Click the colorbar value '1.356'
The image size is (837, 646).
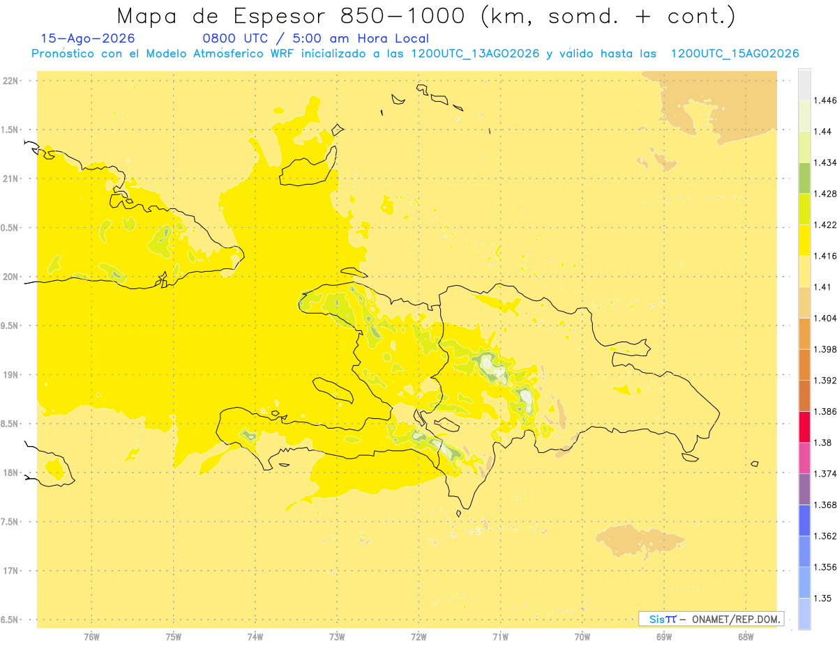point(825,567)
